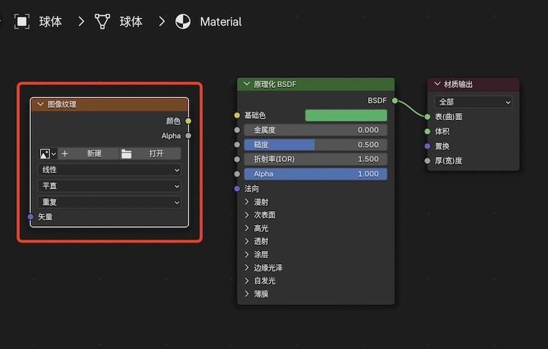Click the 打开 image button

150,154
